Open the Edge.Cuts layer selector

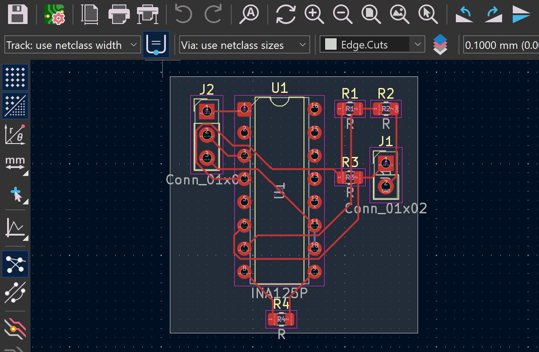pyautogui.click(x=372, y=45)
